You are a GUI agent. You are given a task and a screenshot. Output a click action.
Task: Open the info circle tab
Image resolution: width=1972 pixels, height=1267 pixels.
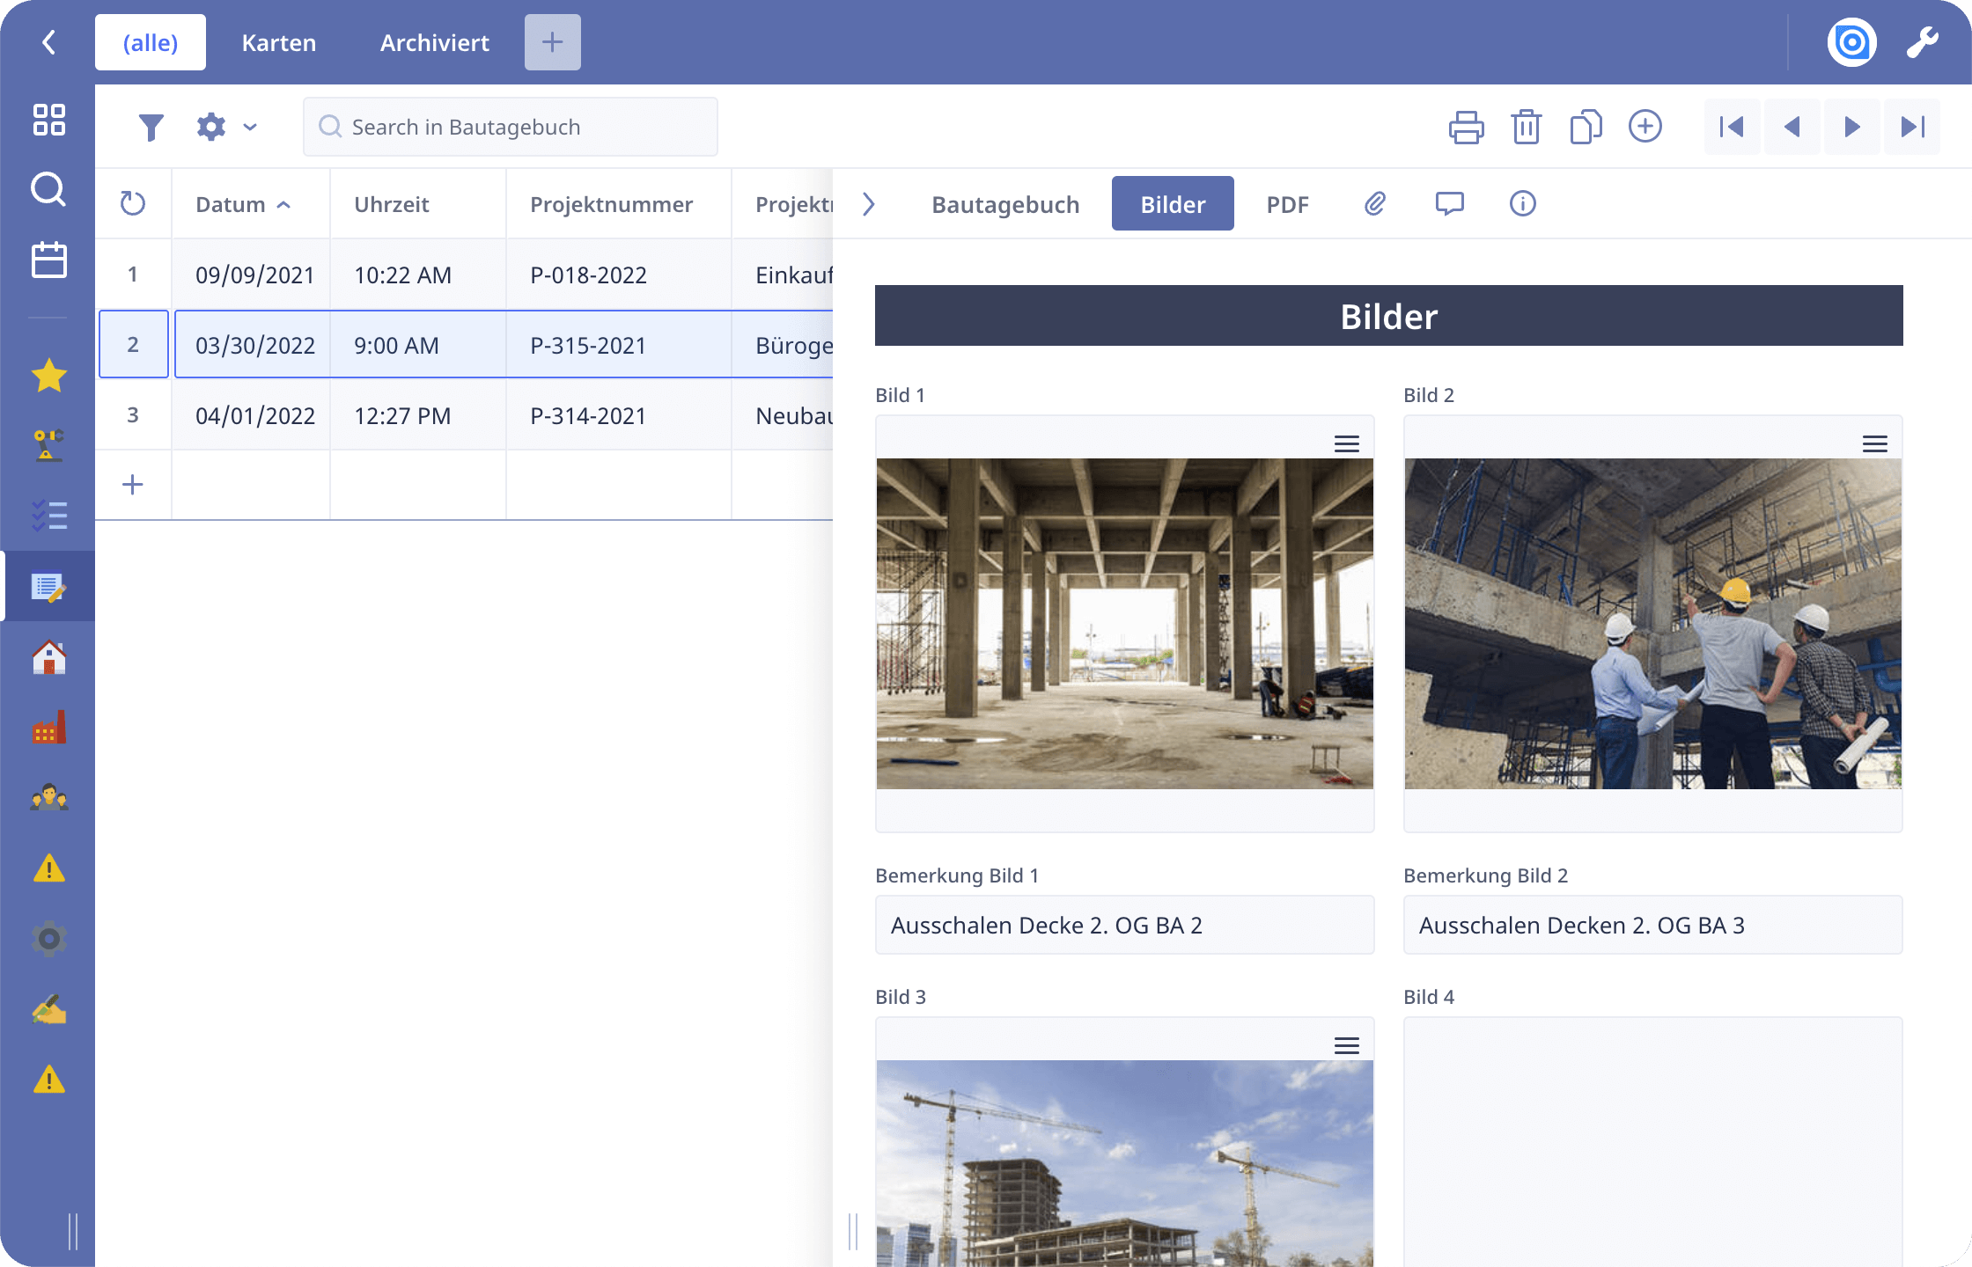pos(1523,204)
